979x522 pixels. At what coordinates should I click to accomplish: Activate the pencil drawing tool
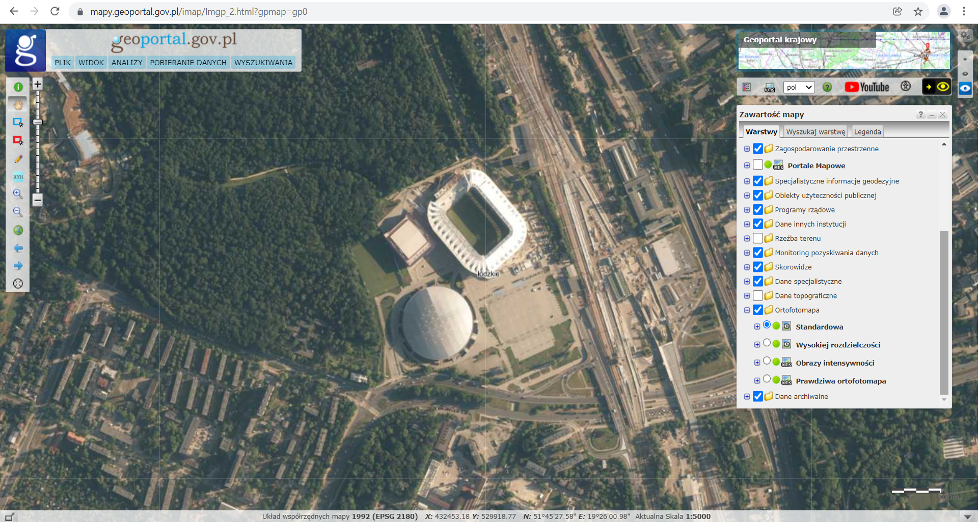tap(18, 159)
